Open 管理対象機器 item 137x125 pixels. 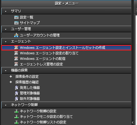(30, 93)
